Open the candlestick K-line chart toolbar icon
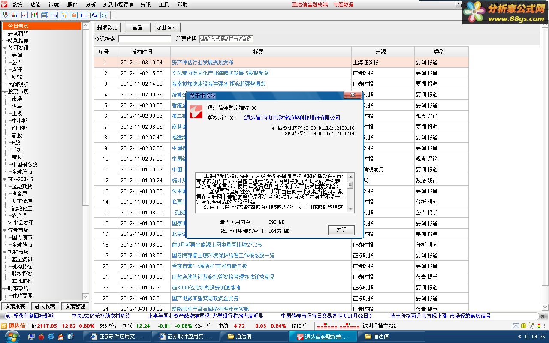The width and height of the screenshot is (549, 343). [x=35, y=15]
